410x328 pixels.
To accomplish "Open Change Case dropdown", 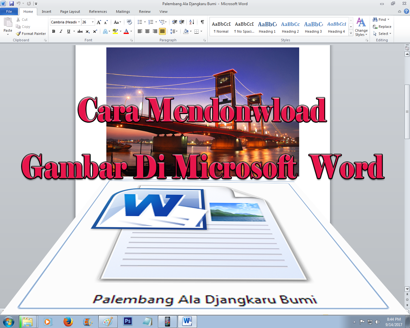I will [117, 22].
